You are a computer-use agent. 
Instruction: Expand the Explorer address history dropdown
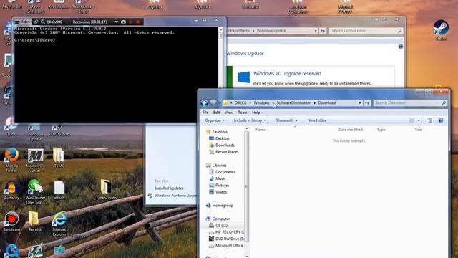point(359,103)
